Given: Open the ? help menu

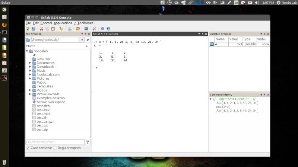Looking at the screenshot, I should 75,23.
